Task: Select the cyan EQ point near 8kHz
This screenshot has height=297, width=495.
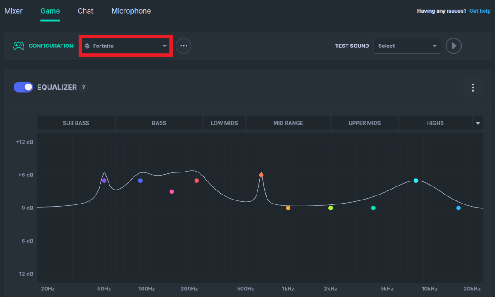Action: pos(416,181)
